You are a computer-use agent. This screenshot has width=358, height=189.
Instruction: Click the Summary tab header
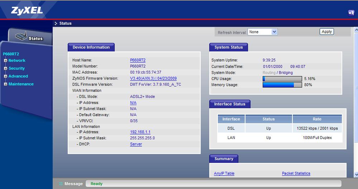click(224, 159)
